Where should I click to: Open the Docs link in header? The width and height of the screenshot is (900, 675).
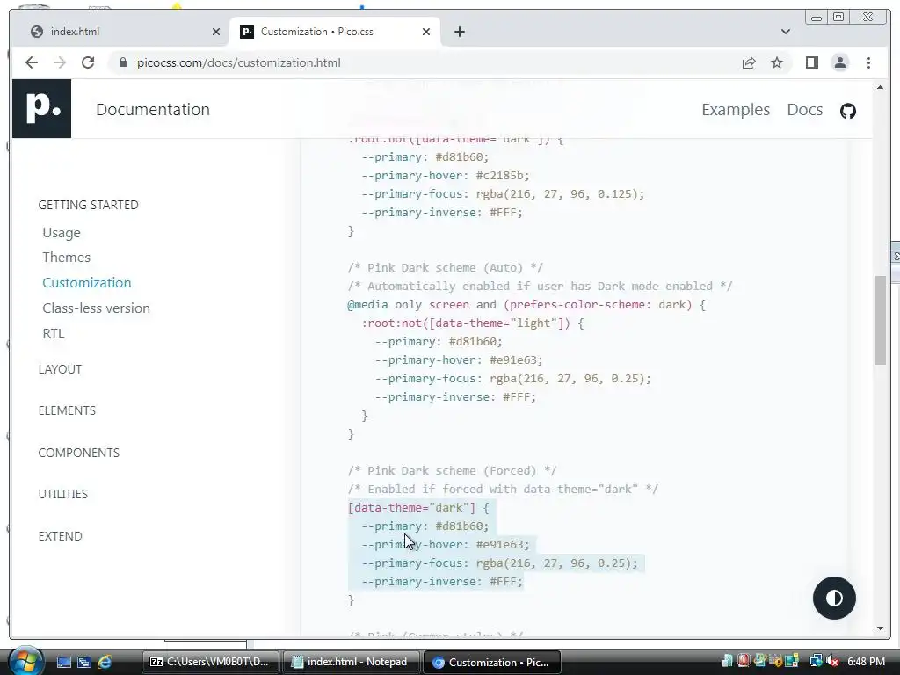[805, 110]
